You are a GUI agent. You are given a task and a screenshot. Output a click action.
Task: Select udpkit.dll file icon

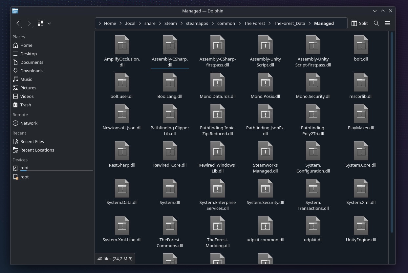click(313, 226)
